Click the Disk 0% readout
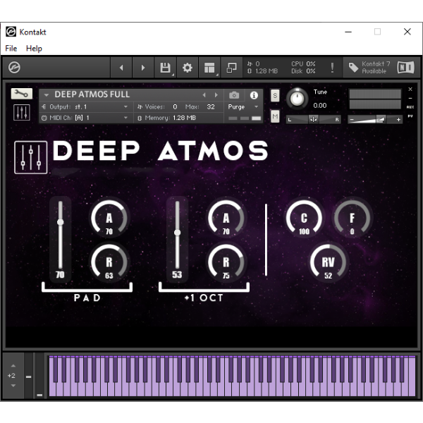The image size is (423, 423). click(x=303, y=71)
